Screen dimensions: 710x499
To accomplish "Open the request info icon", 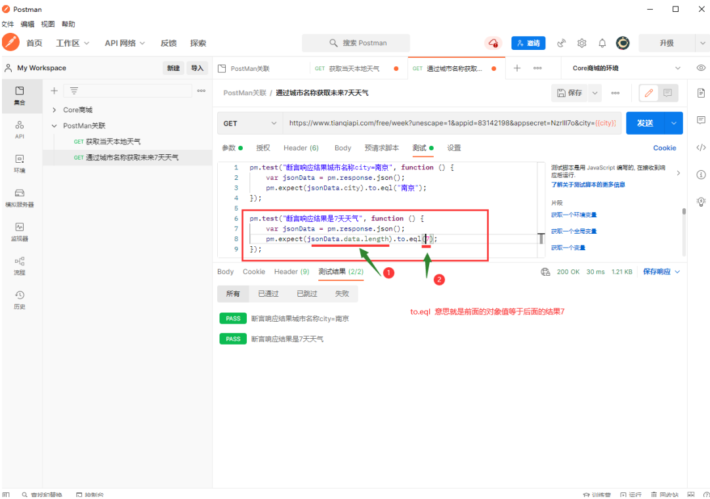I will click(701, 175).
